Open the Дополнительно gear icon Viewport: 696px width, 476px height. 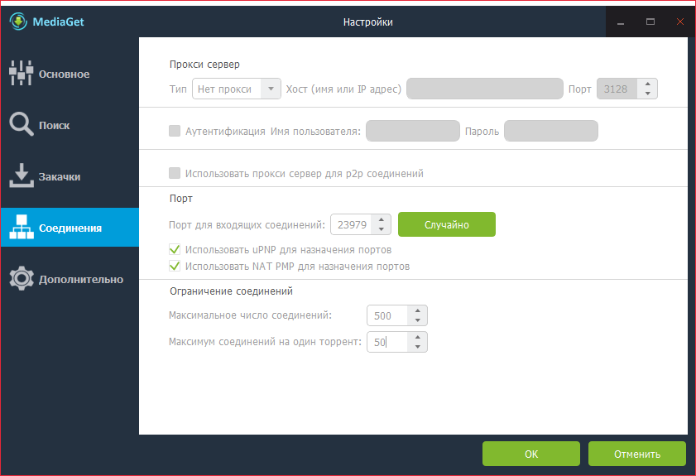click(22, 278)
